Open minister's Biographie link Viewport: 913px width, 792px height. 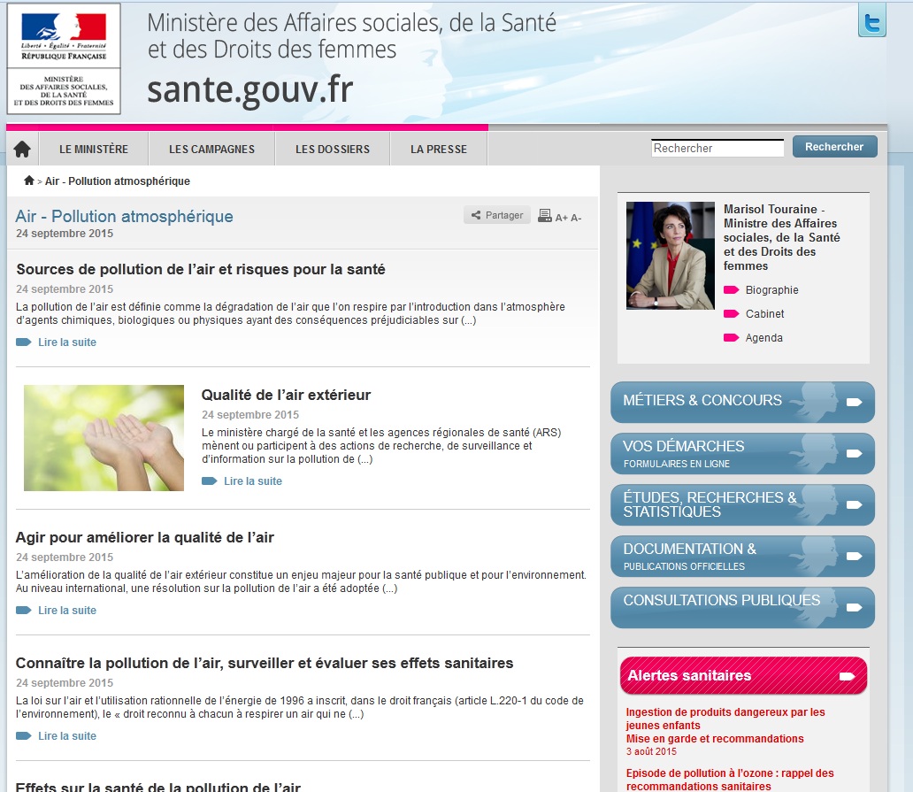771,290
